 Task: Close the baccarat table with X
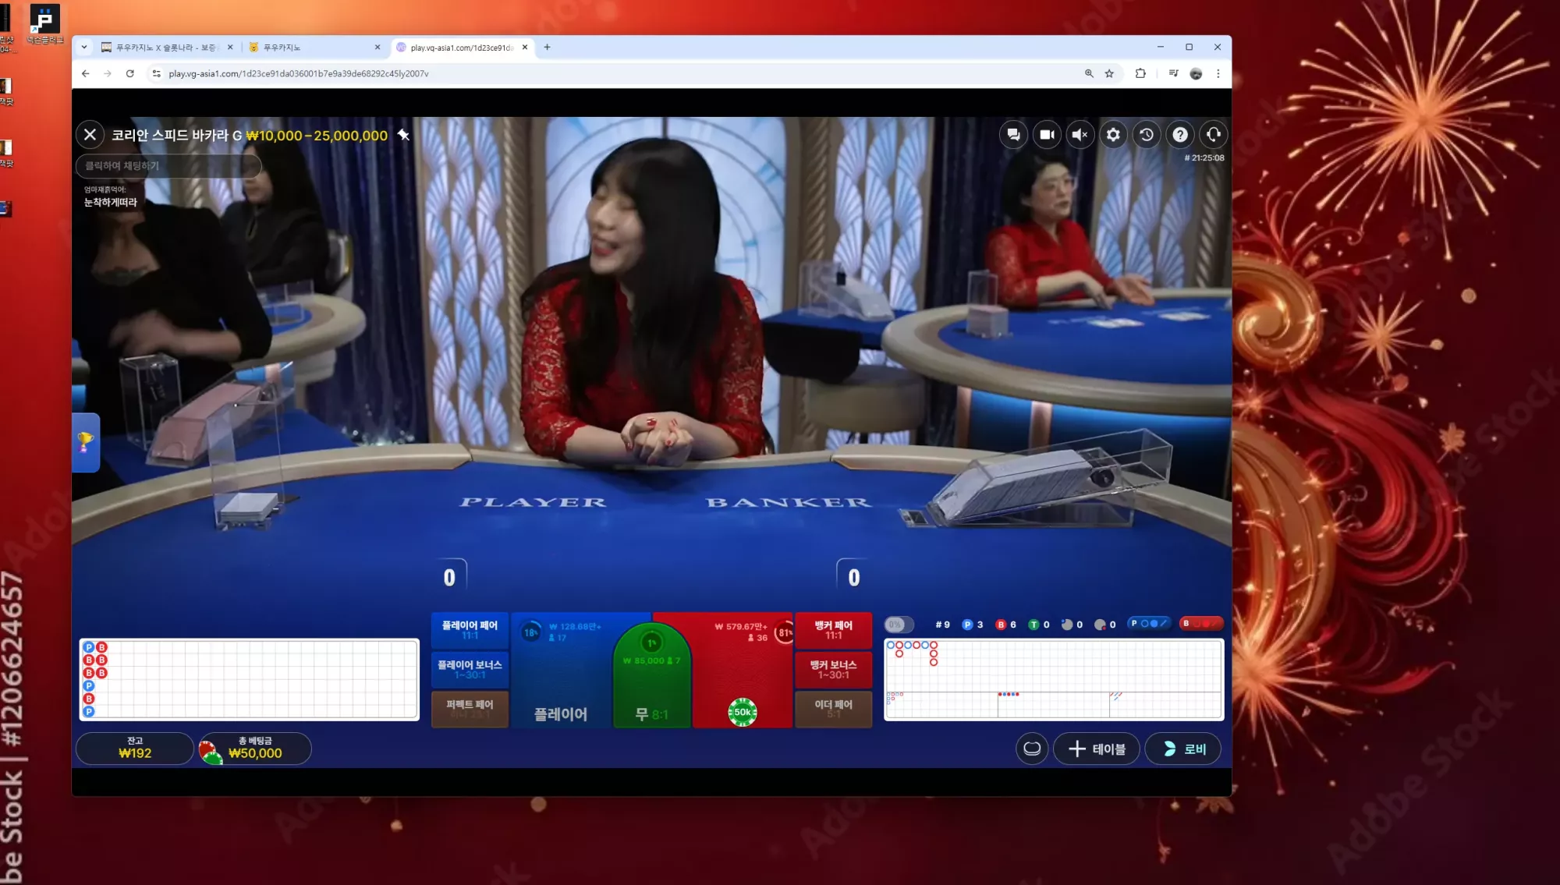(90, 135)
